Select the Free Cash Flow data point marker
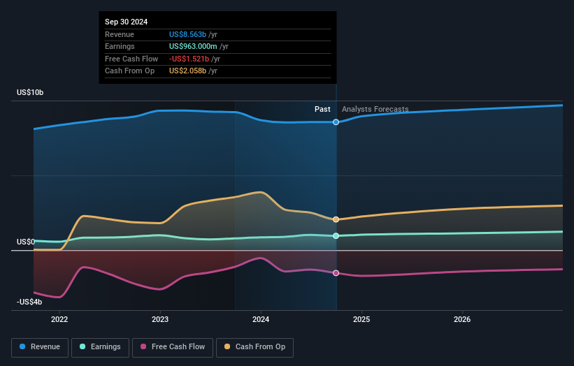574x366 pixels. pyautogui.click(x=336, y=273)
